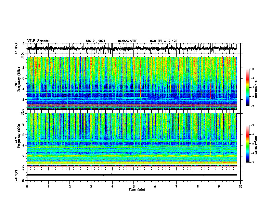Select the date text "Mar.9 , 2021"
271x209 pixels.
coord(95,41)
